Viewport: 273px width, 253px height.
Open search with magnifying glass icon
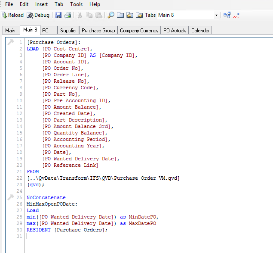111,15
